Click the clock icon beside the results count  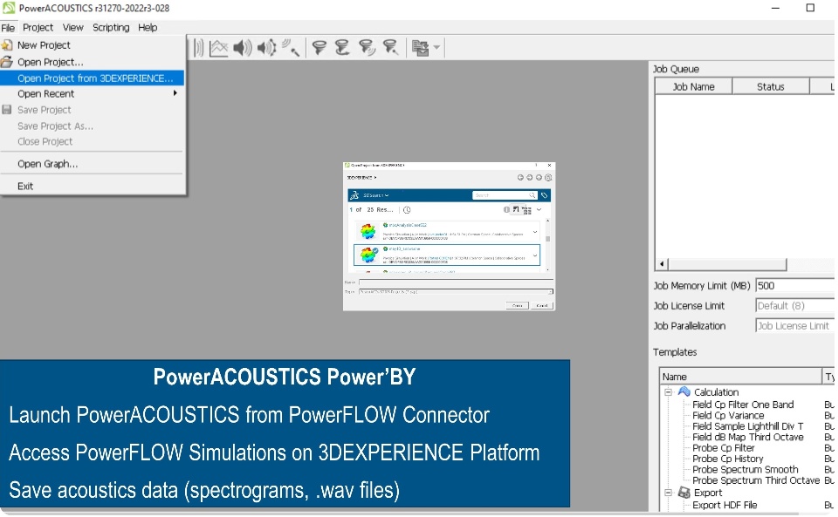coord(407,210)
